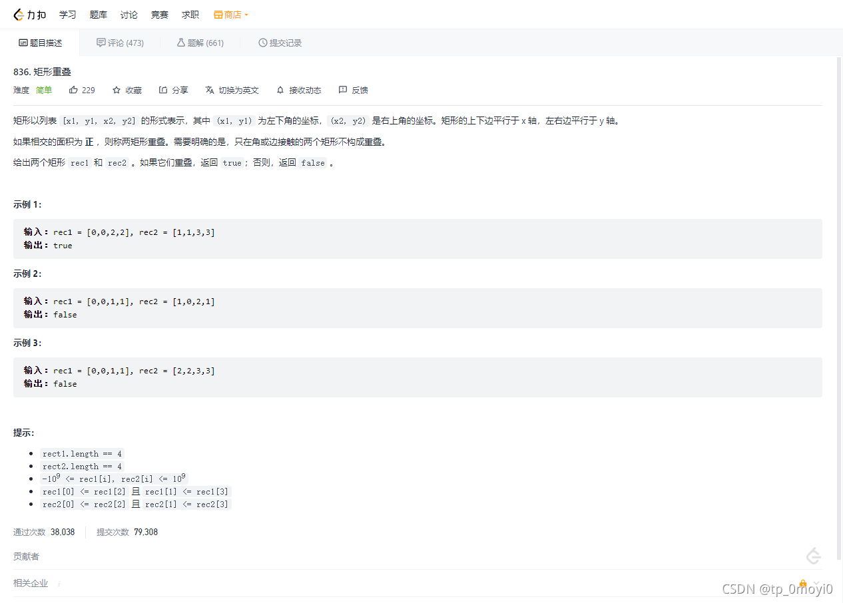
Task: Switch to the 评论 (473) tab
Action: click(x=120, y=42)
